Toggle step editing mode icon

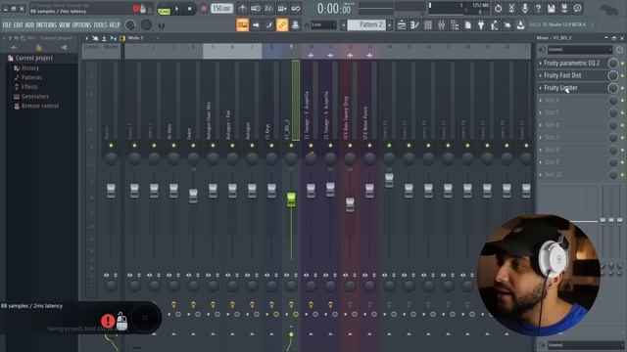click(x=282, y=9)
